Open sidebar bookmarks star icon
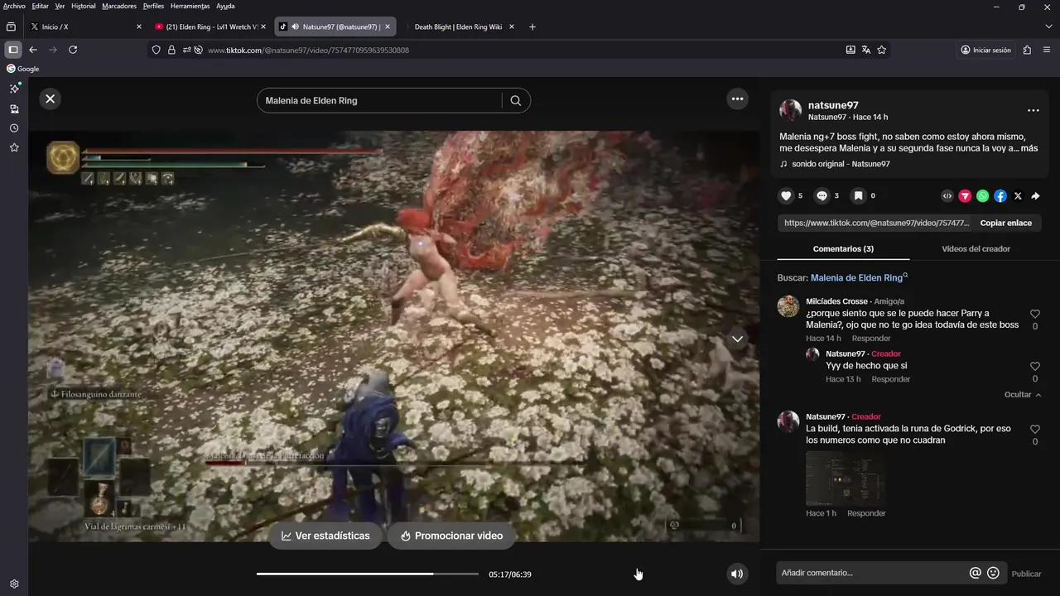Screen dimensions: 1060x596 [14, 147]
